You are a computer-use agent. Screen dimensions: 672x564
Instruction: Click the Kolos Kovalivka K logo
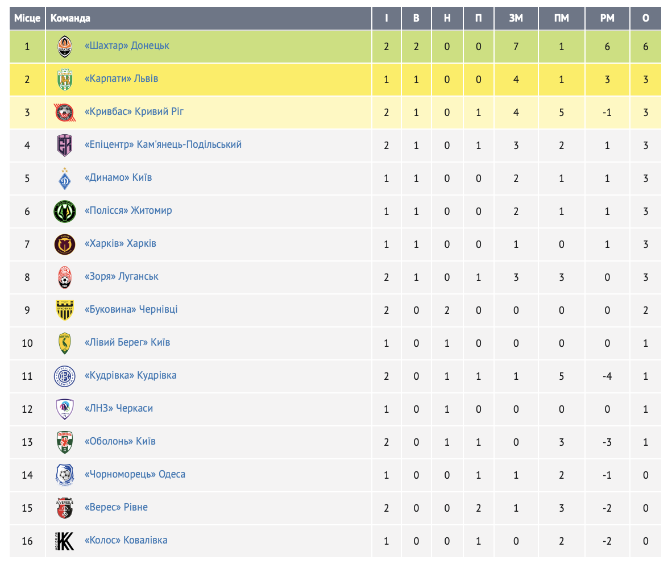(65, 541)
